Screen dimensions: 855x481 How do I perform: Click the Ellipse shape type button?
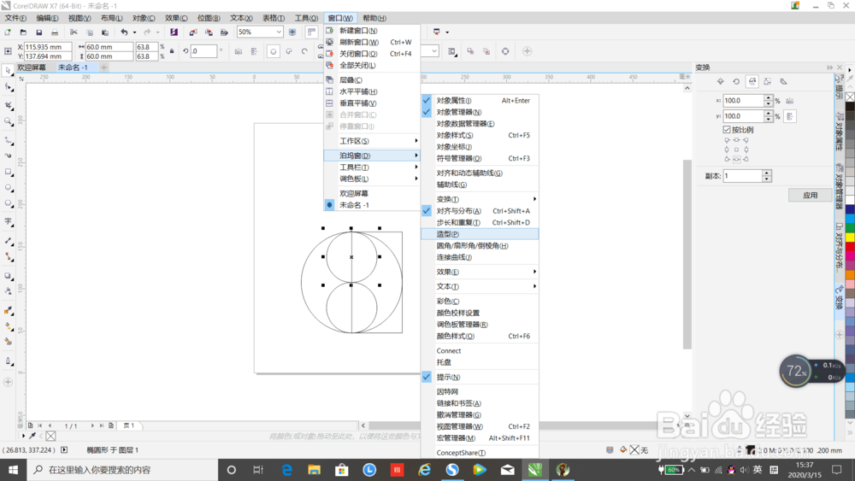pos(274,52)
